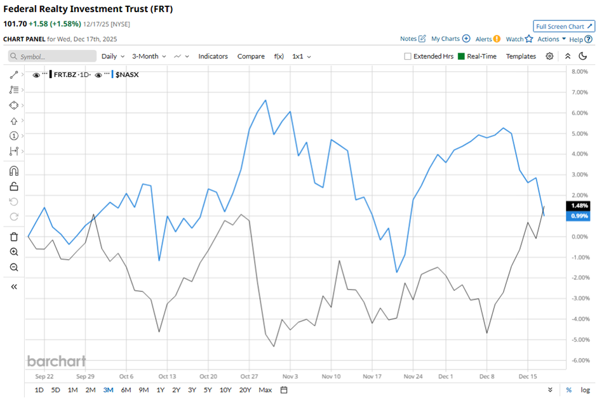Open FRT.BZ series options ellipsis
This screenshot has width=597, height=398.
tap(45, 74)
